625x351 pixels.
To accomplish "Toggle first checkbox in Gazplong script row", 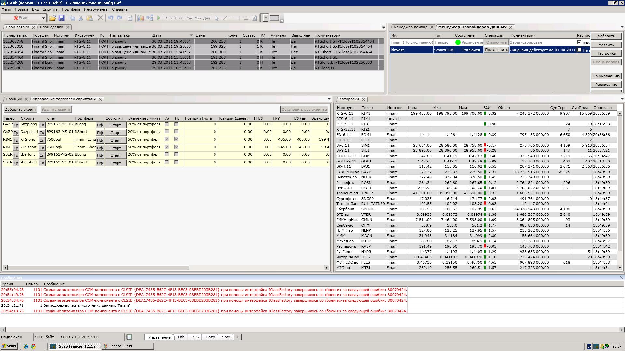I will tap(167, 124).
